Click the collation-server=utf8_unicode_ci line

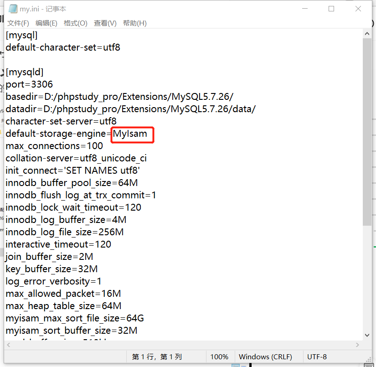pos(76,158)
